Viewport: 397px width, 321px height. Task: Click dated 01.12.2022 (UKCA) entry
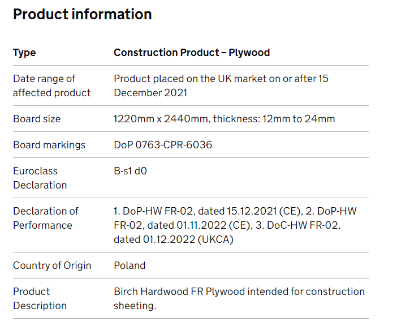(x=174, y=239)
